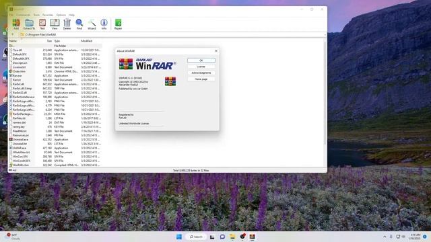Viewport: 431px width, 242px height.
Task: Select the RarExt32.dll file row
Action: tap(55, 93)
